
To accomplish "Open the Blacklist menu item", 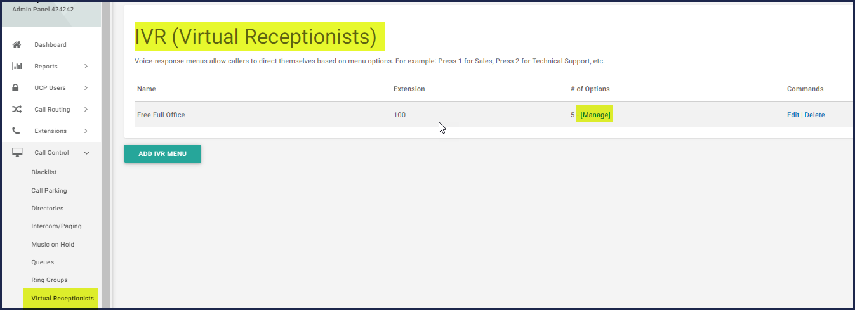I will pyautogui.click(x=44, y=172).
